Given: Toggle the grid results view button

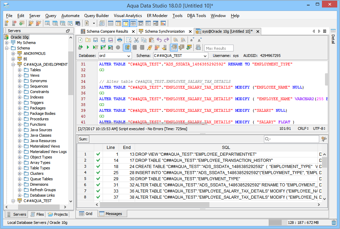Looking at the screenshot, I should pos(174,47).
